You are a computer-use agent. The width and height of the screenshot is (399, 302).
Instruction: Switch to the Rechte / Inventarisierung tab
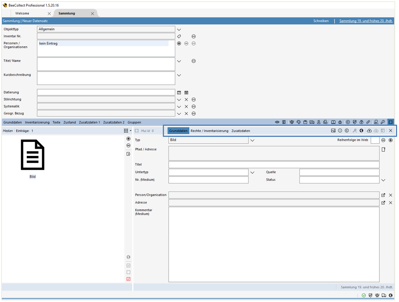pyautogui.click(x=209, y=131)
